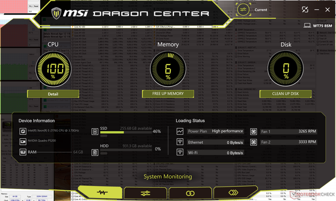The width and height of the screenshot is (336, 201).
Task: Click the Loading Status heading
Action: 190,121
